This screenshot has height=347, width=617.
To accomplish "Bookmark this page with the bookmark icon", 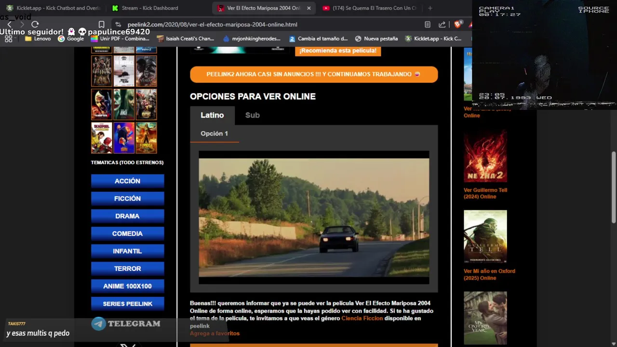I will pos(101,24).
